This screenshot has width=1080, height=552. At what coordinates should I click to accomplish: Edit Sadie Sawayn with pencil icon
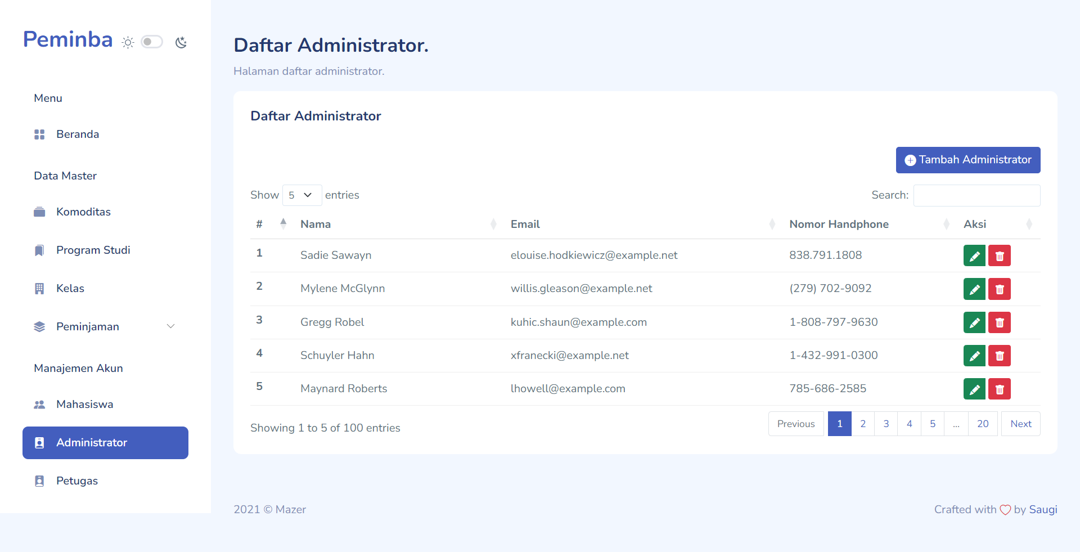[x=974, y=255]
